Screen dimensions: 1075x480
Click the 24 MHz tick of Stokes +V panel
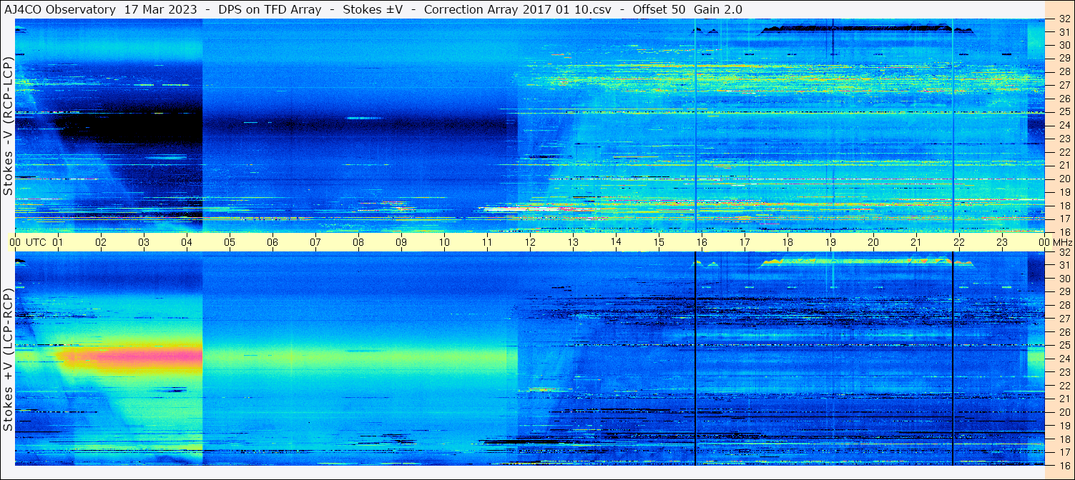[1064, 359]
